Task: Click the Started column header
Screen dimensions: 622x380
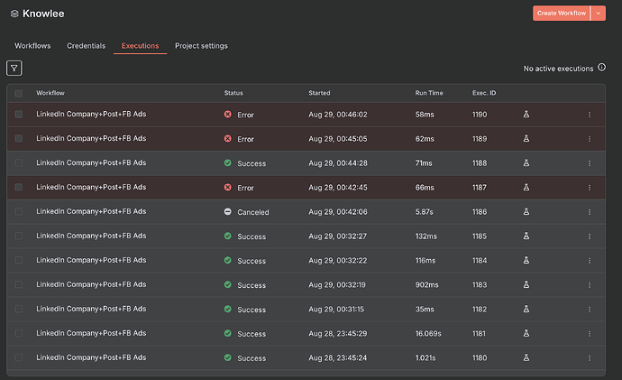Action: [319, 93]
